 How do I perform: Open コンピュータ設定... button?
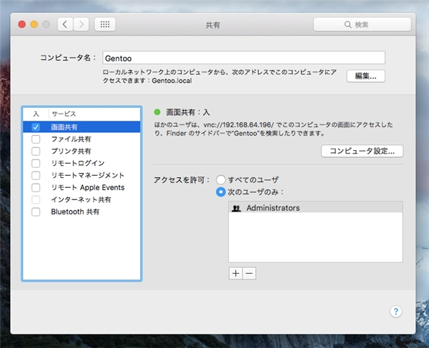tap(363, 151)
